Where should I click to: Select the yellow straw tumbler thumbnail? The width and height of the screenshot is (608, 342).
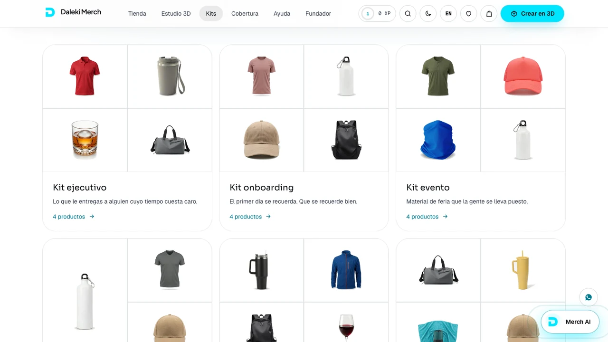[x=523, y=270]
